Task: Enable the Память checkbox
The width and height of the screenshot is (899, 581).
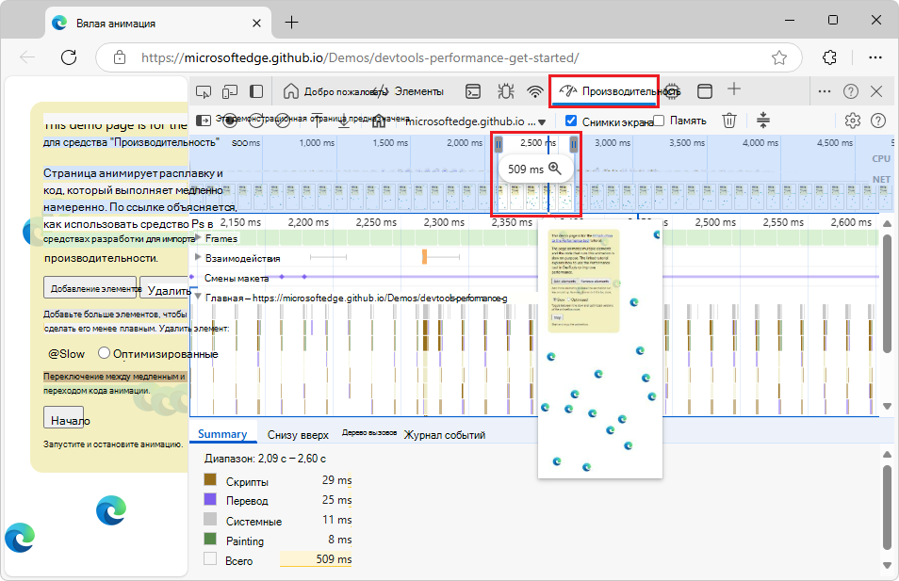Action: [x=660, y=121]
